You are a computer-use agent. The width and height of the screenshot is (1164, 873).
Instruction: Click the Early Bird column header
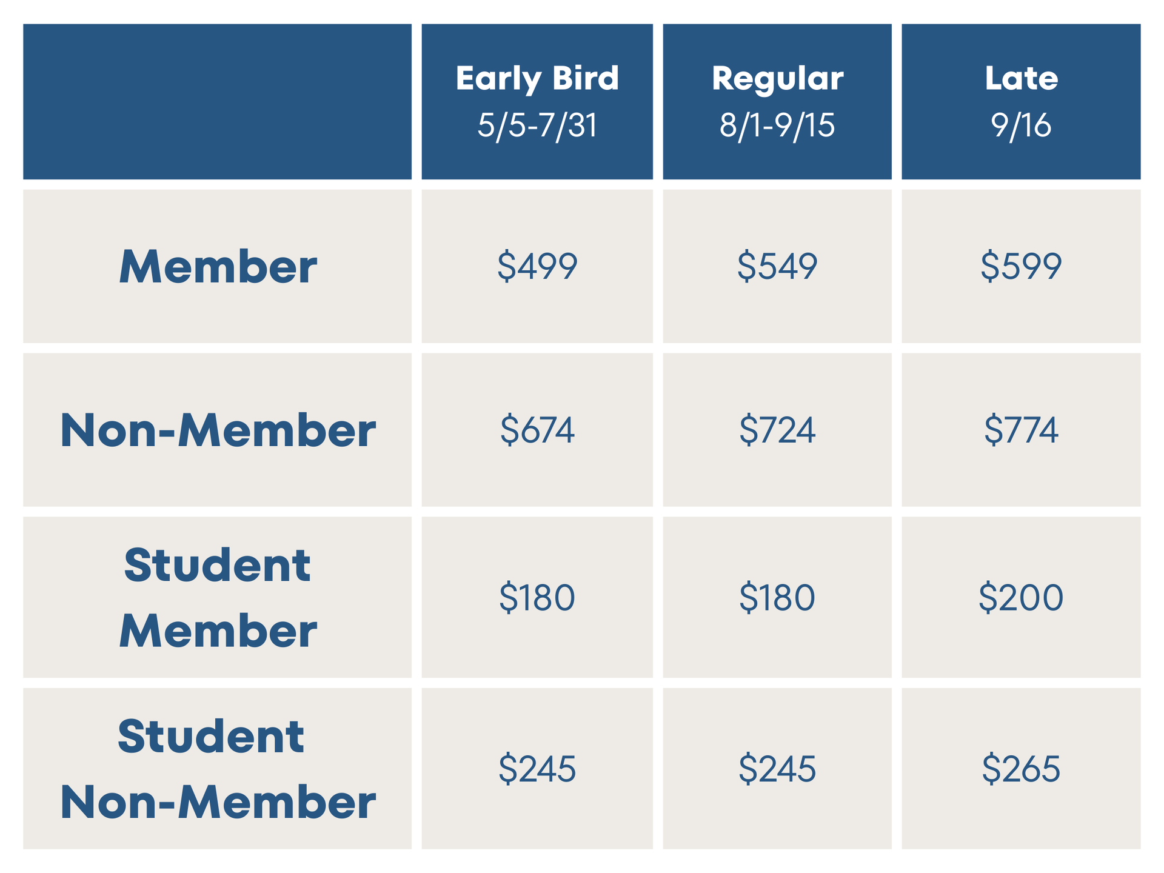point(537,102)
